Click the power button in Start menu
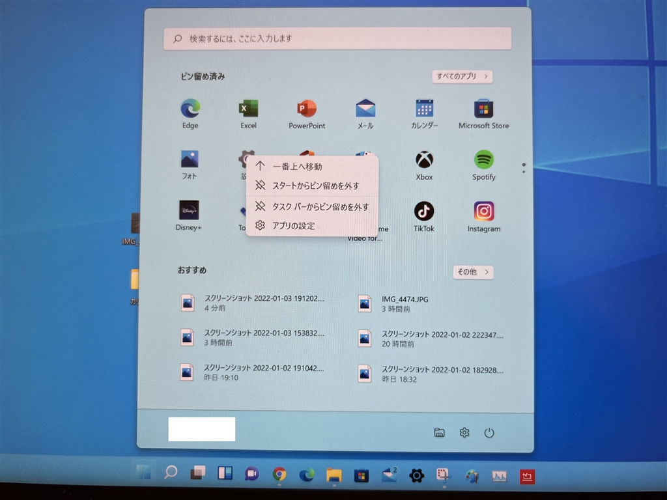The image size is (667, 500). click(x=489, y=433)
